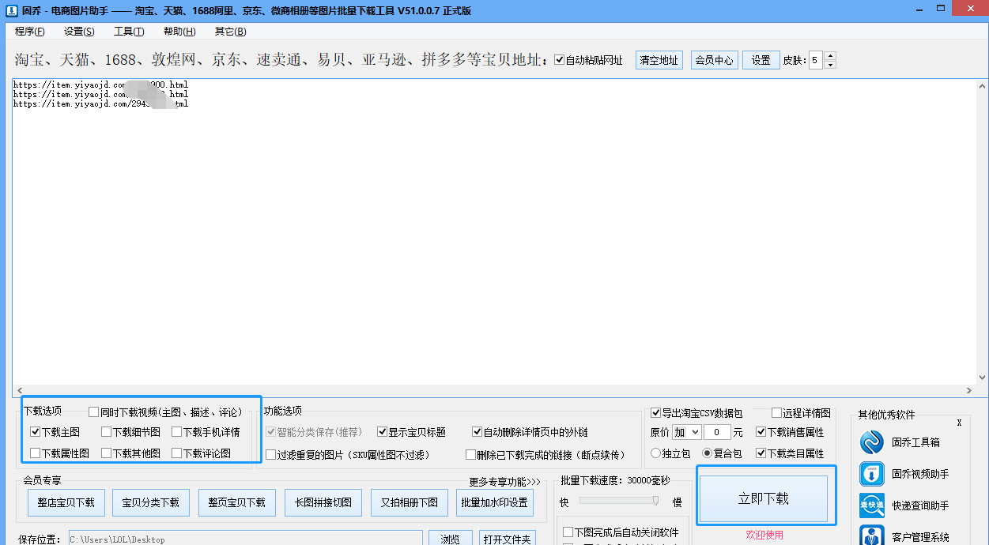
Task: Disable 导出淘宝CSV数据包 export option
Action: point(655,412)
